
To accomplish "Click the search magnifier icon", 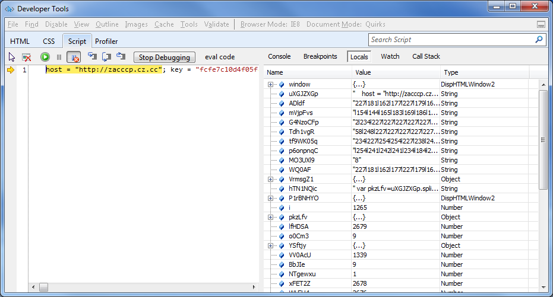I will (539, 40).
